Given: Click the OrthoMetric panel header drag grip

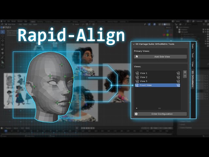Looking at the screenshot, I should pyautogui.click(x=186, y=44).
